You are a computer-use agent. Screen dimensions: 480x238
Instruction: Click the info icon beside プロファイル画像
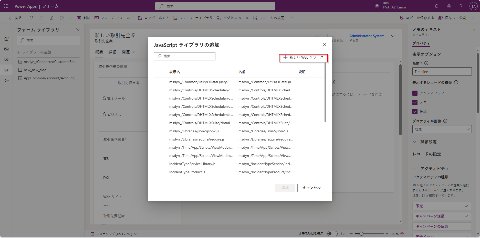tap(445, 121)
